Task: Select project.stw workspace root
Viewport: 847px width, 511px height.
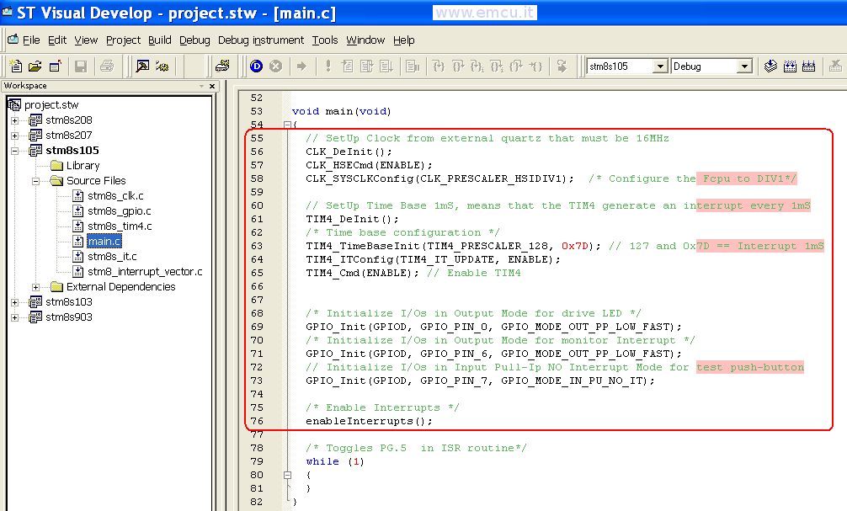Action: pos(51,104)
